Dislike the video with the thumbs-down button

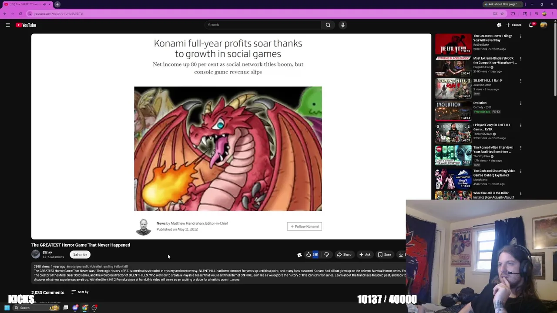(x=326, y=255)
